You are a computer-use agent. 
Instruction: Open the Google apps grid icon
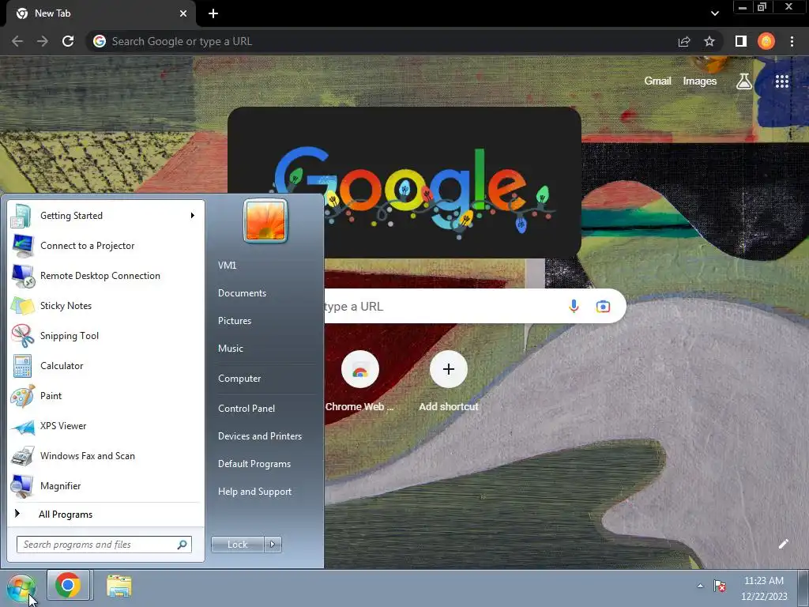pos(781,81)
